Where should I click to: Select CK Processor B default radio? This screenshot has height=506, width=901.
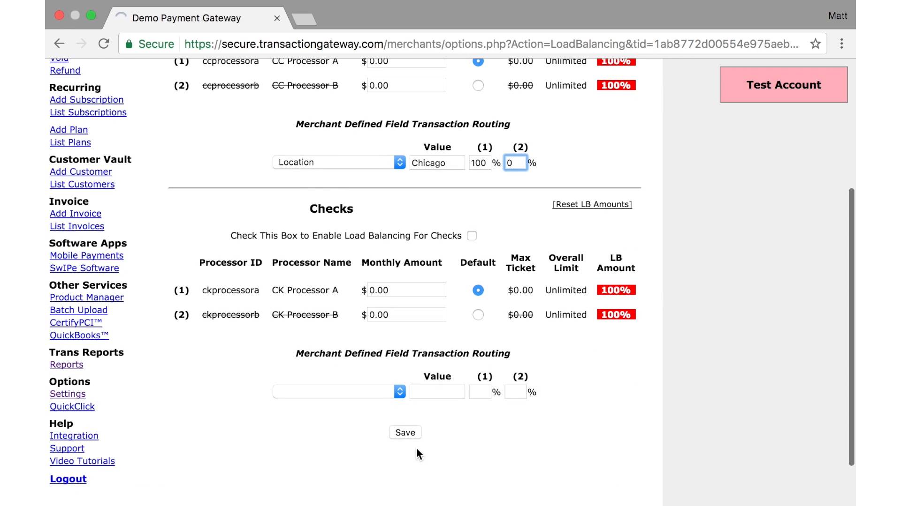[x=478, y=315]
